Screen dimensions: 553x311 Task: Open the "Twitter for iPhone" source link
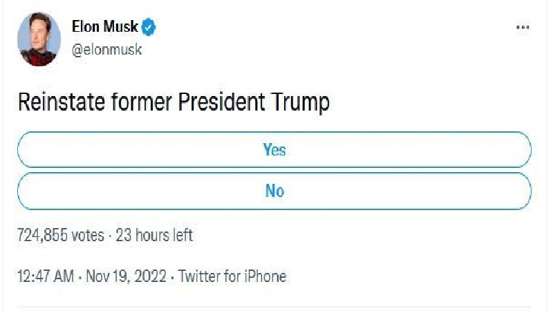tap(232, 276)
